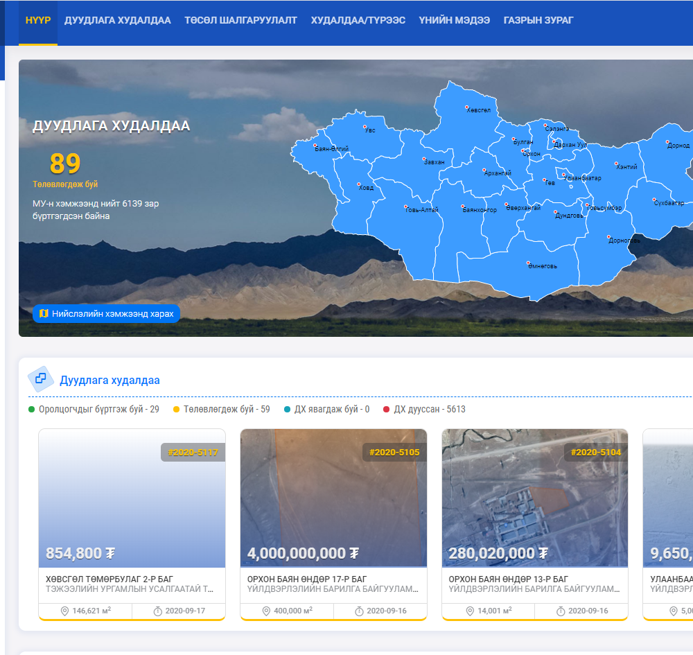
Task: Select Дорнод province on the map
Action: pos(678,145)
